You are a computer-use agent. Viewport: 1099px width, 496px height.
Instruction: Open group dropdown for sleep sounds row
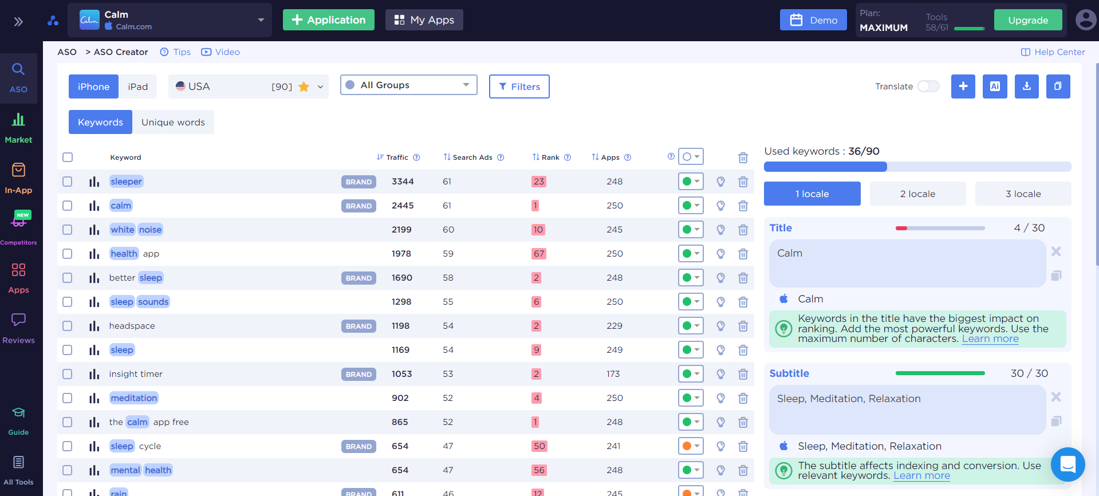[691, 302]
